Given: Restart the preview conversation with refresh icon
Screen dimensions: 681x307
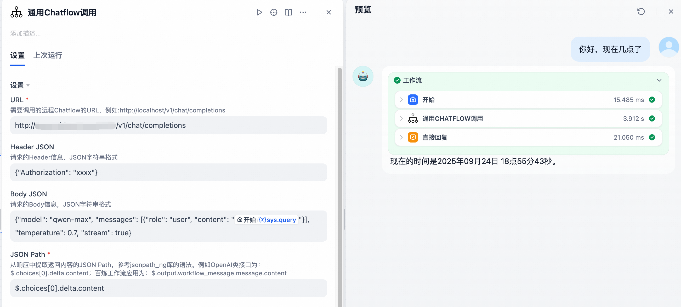Looking at the screenshot, I should pos(641,12).
